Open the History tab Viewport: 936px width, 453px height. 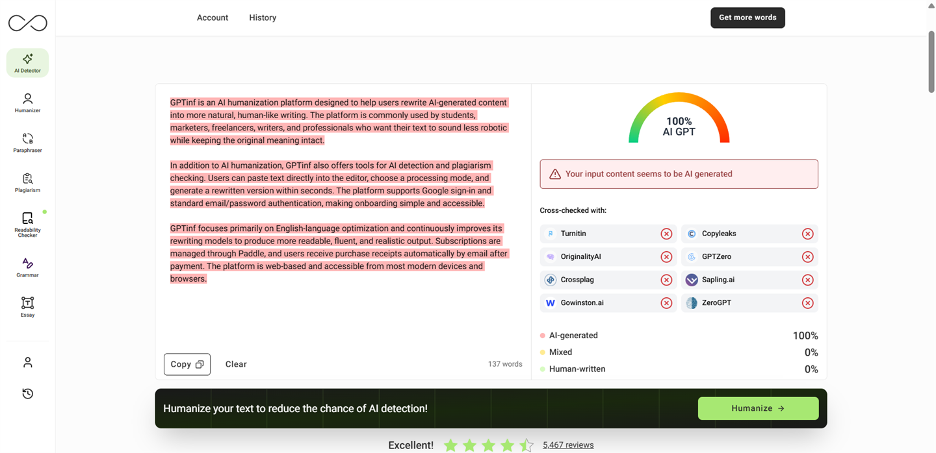coord(263,18)
